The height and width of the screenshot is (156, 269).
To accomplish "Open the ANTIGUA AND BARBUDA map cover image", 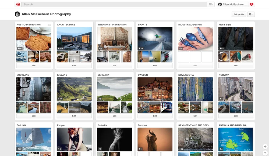I will 236,139.
